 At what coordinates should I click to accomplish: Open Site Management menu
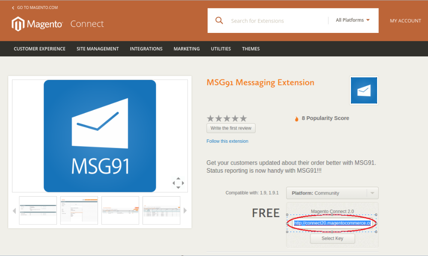point(98,49)
